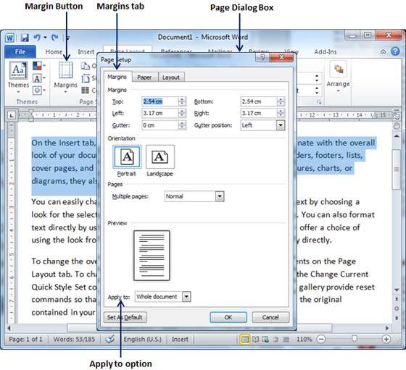The height and width of the screenshot is (370, 406).
Task: Click the Undo arrow icon
Action: pos(37,38)
